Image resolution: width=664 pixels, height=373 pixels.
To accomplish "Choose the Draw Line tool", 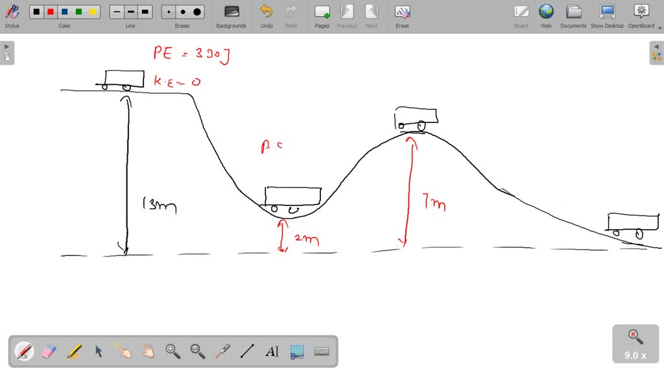I will [247, 351].
